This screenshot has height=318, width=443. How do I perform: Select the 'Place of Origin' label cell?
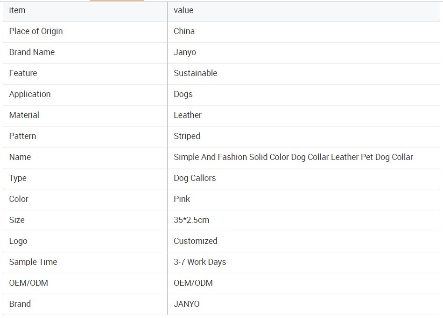tap(36, 31)
